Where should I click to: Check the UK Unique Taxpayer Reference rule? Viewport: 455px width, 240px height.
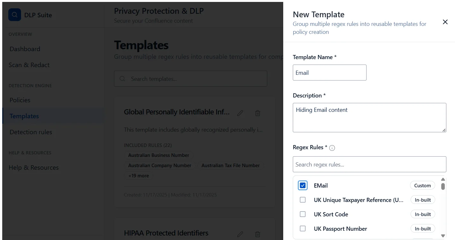point(302,199)
